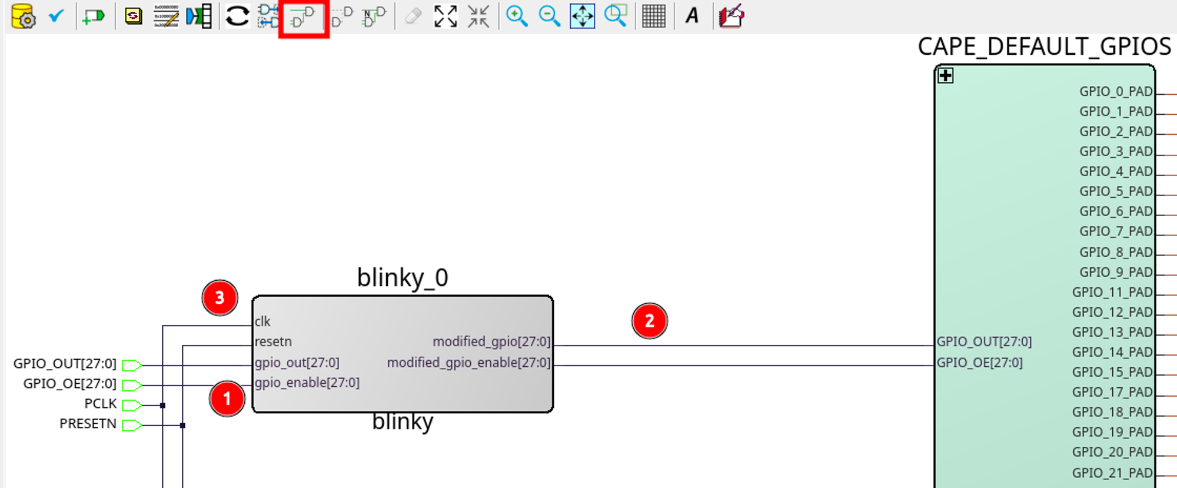Screen dimensions: 1177x488
Task: Select the text annotation 'A' tool
Action: click(x=692, y=16)
